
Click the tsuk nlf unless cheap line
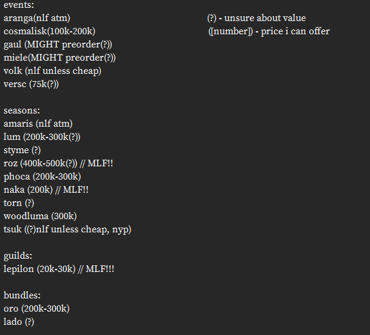(67, 229)
